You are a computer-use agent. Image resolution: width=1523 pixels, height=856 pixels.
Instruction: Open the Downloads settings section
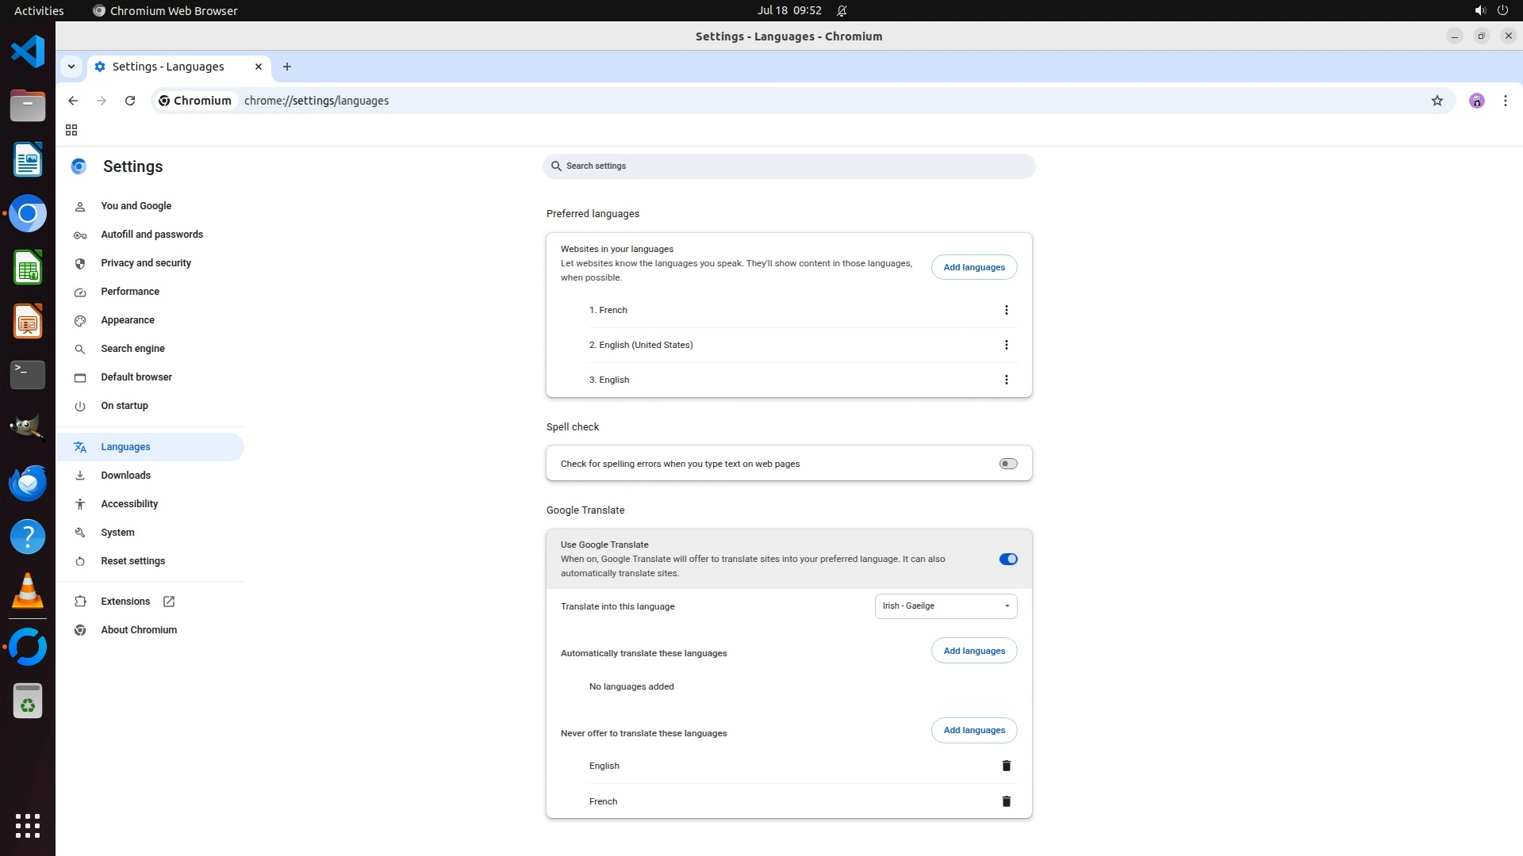[x=125, y=476]
